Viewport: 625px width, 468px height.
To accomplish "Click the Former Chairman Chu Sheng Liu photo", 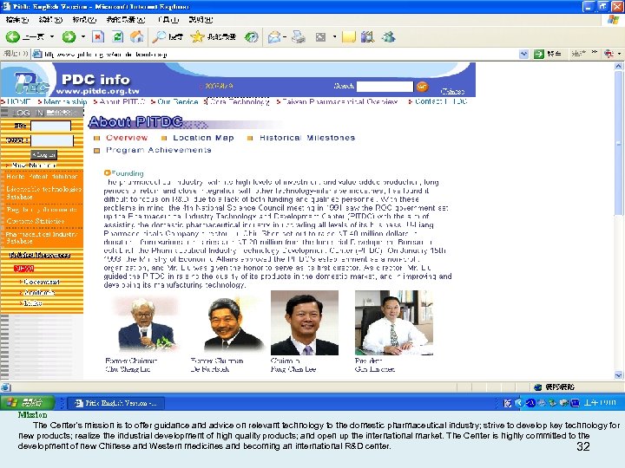I will [x=146, y=324].
